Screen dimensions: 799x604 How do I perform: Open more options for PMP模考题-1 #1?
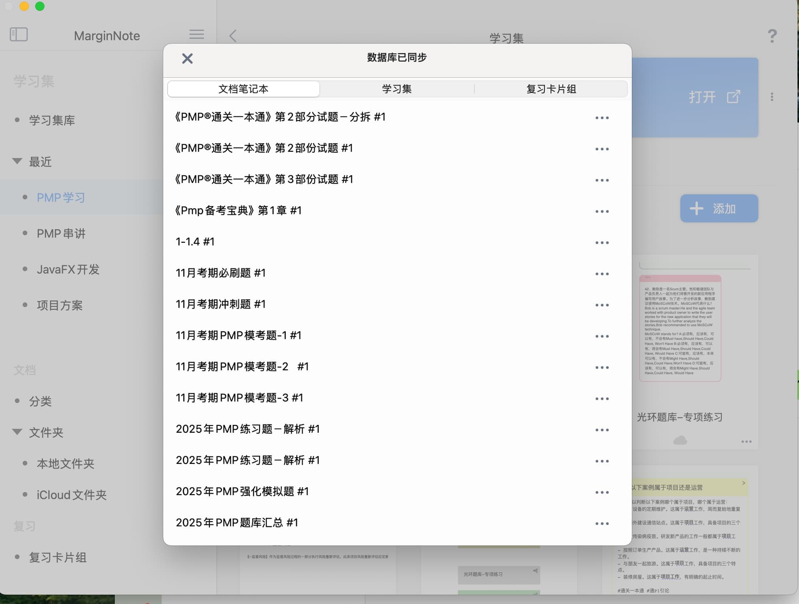tap(602, 336)
